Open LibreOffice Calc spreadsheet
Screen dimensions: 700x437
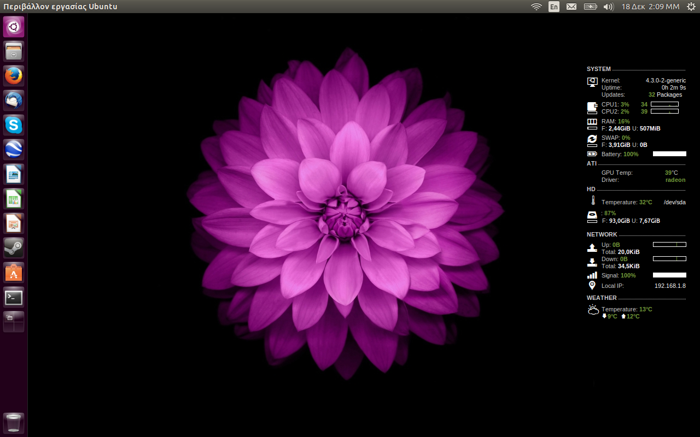click(x=14, y=199)
